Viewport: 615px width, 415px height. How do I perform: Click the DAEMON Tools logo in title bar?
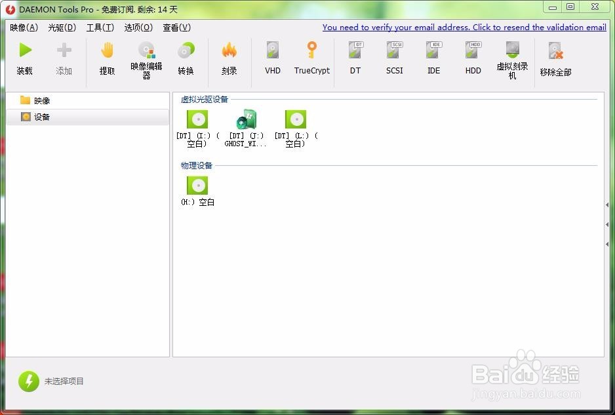(10, 9)
